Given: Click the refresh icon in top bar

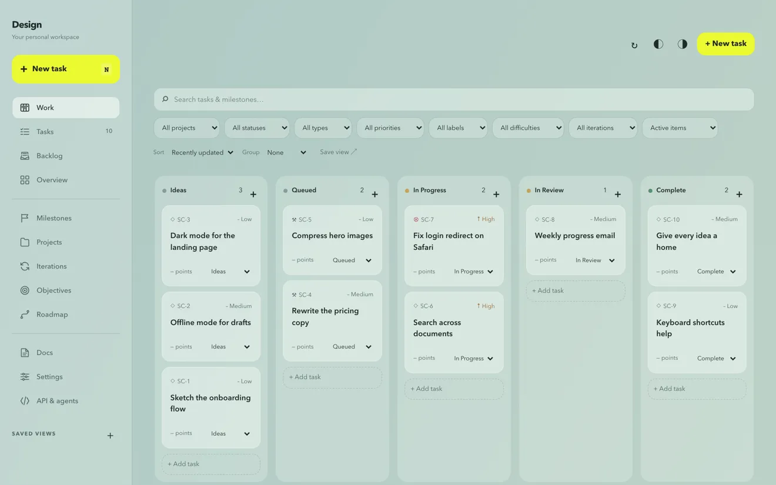Looking at the screenshot, I should tap(634, 45).
